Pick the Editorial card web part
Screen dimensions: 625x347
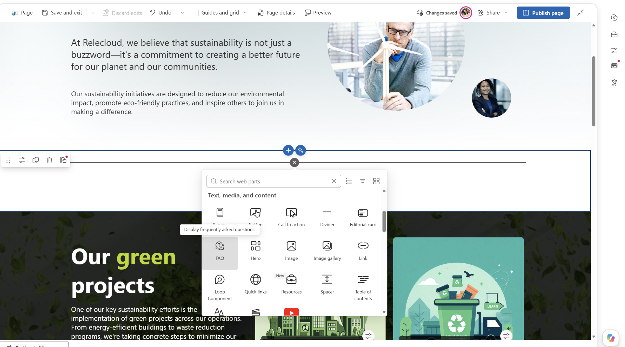363,217
